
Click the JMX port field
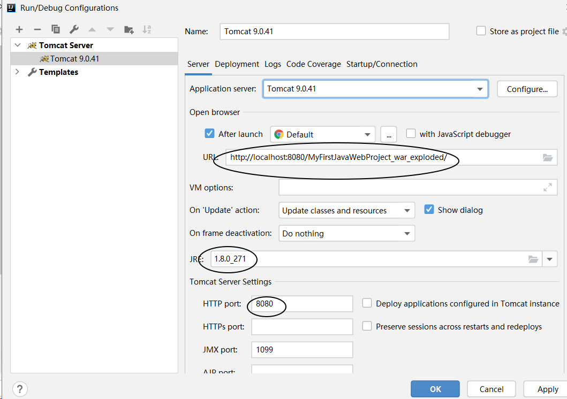pos(302,350)
